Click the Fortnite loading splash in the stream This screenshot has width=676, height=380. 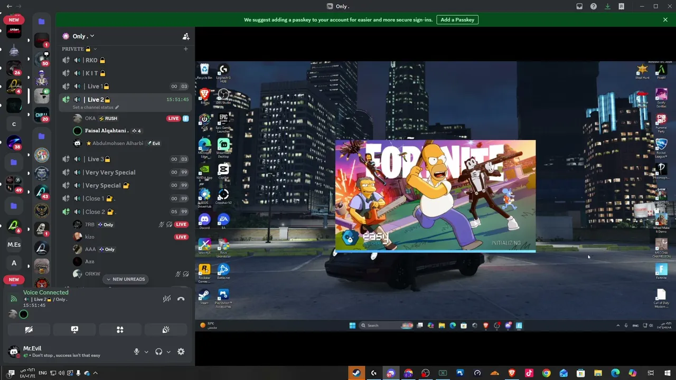pyautogui.click(x=435, y=196)
